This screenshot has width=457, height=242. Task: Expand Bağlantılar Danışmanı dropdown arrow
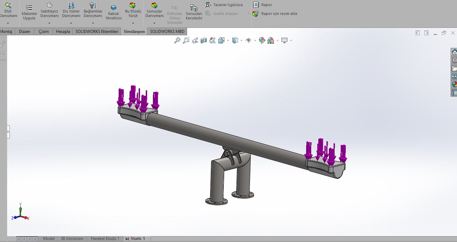(93, 23)
